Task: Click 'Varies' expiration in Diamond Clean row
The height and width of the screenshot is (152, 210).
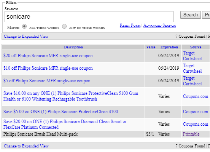Action: tap(164, 124)
